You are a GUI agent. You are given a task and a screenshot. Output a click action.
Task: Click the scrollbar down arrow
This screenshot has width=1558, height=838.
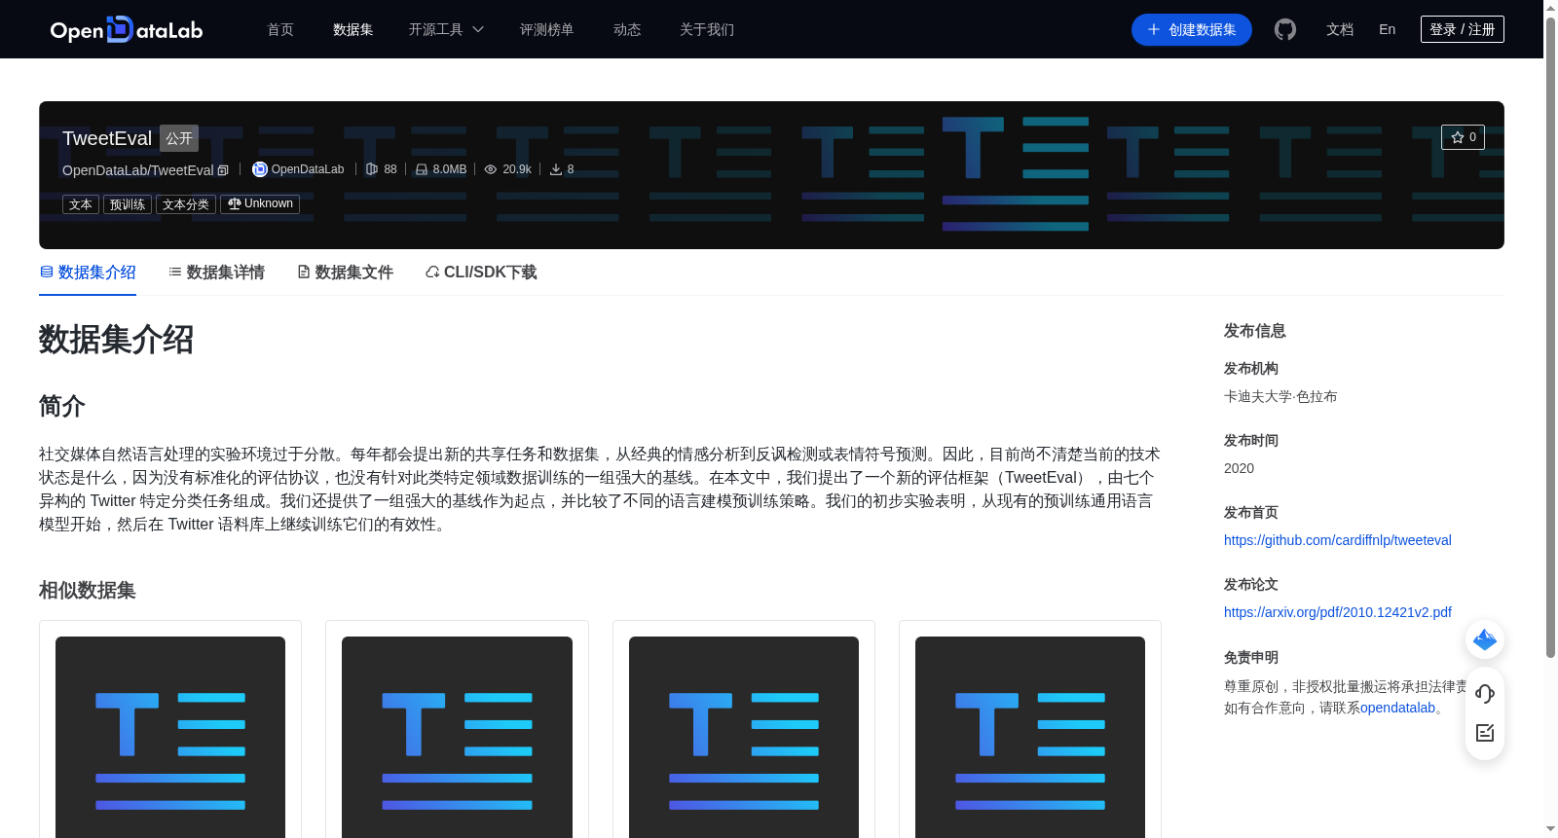click(1550, 829)
